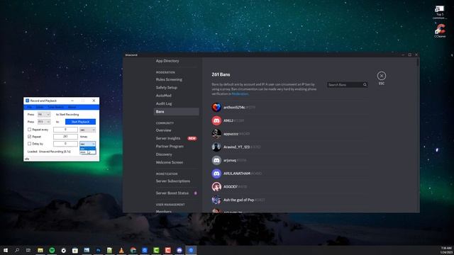Open the Start Playback hotkey dropdown
This screenshot has height=255, width=454.
click(x=44, y=122)
